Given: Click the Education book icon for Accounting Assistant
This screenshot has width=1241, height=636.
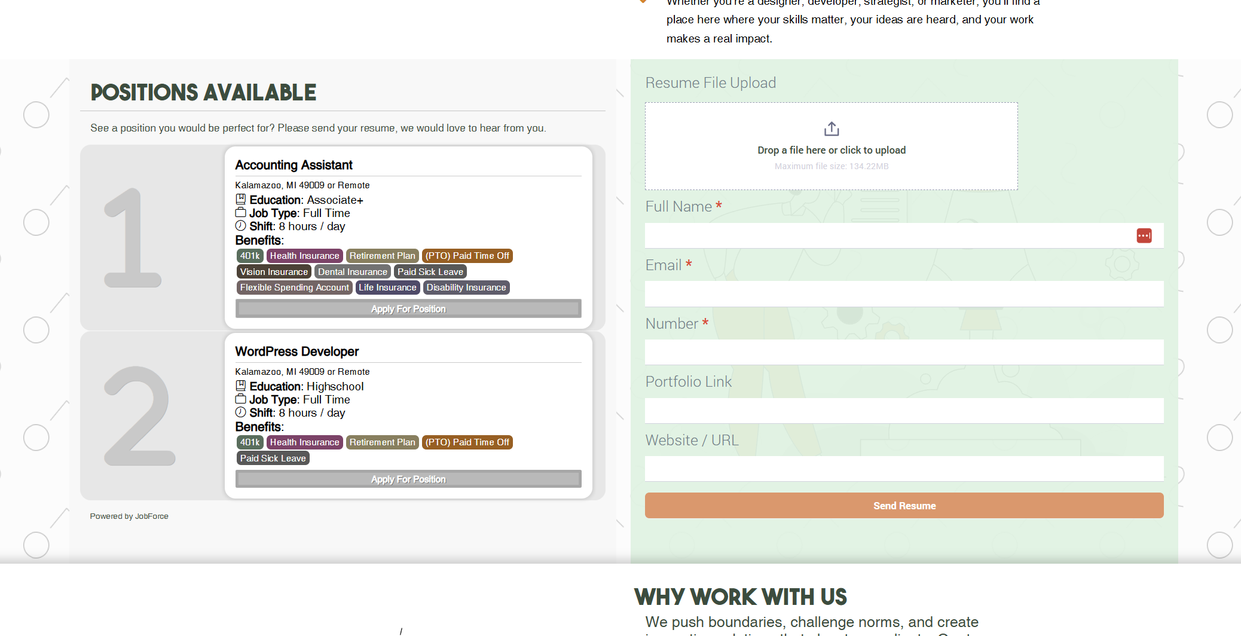Looking at the screenshot, I should (240, 200).
